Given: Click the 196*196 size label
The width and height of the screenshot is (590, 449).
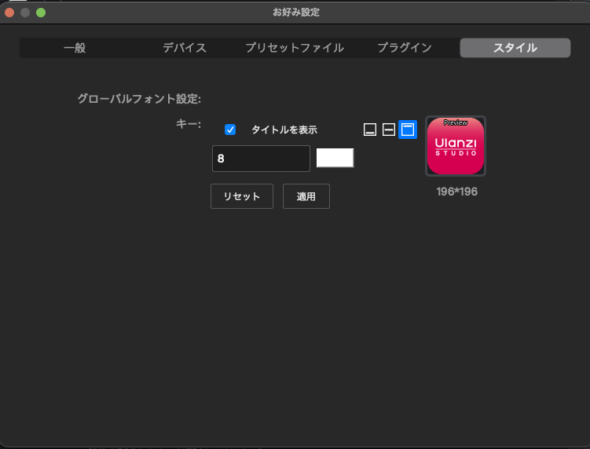Looking at the screenshot, I should click(457, 192).
